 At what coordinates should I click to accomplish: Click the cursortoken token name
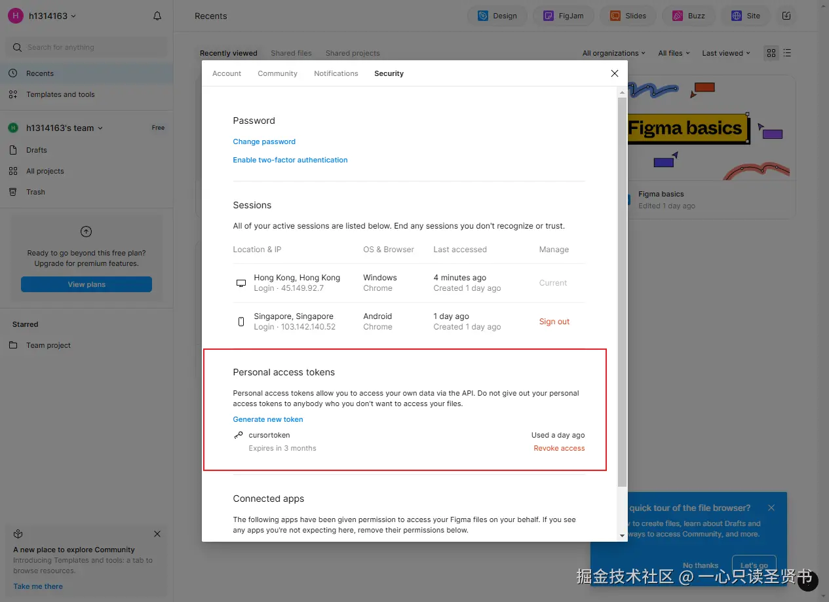point(269,435)
